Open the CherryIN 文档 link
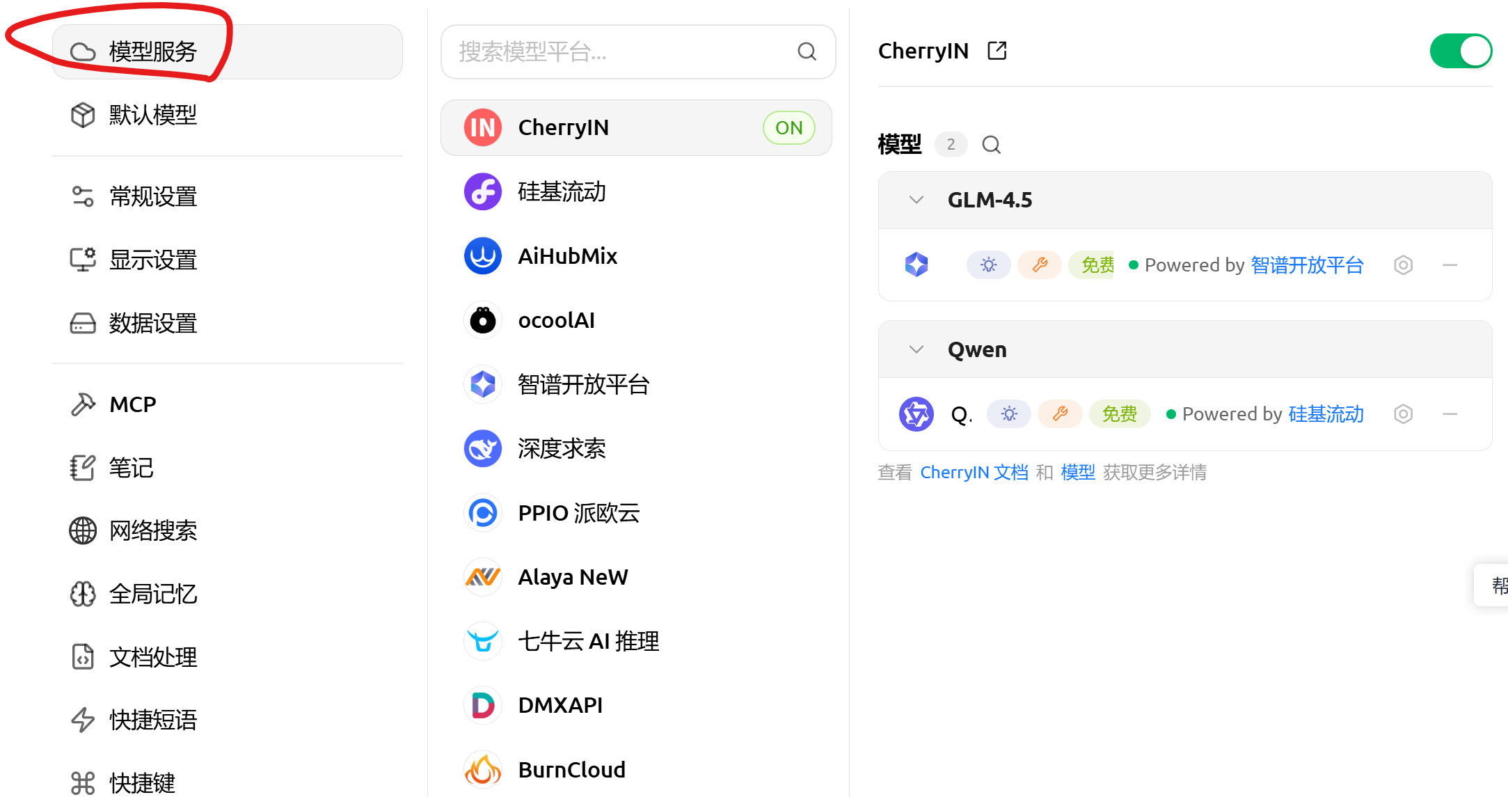Screen dimensions: 1508x797 (x=974, y=473)
